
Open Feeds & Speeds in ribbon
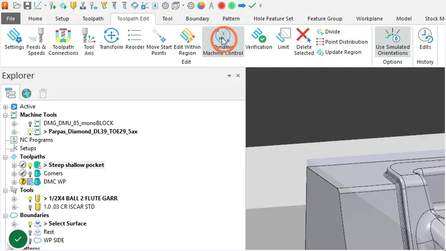click(x=37, y=42)
